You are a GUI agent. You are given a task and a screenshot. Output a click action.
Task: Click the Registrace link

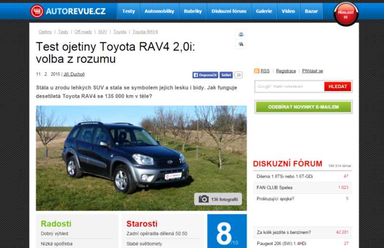pos(286,71)
